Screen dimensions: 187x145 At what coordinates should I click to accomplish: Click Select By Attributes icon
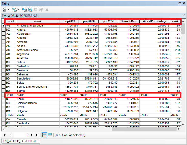pyautogui.click(x=24, y=9)
